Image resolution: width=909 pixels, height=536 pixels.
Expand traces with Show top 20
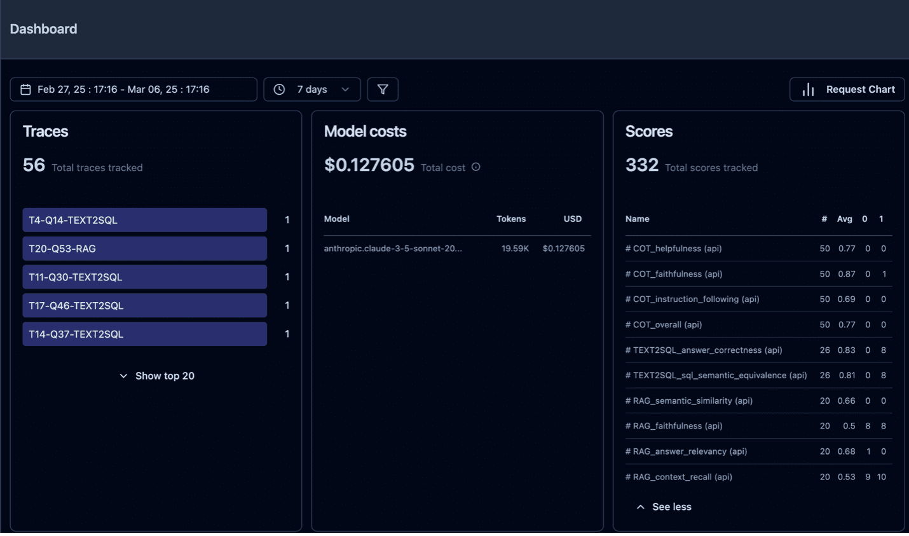(157, 376)
